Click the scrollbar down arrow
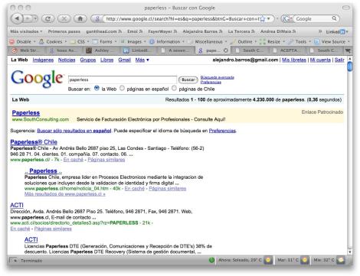The image size is (360, 276). [x=350, y=252]
